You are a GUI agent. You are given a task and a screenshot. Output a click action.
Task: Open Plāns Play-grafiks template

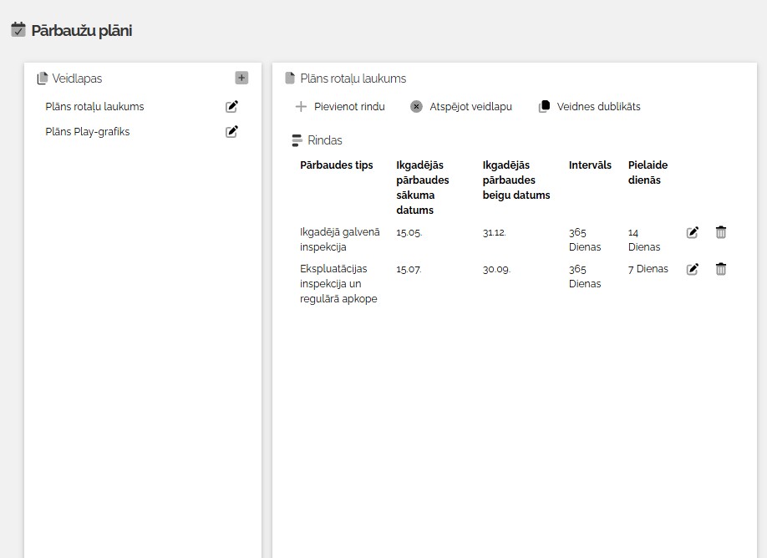(x=88, y=132)
